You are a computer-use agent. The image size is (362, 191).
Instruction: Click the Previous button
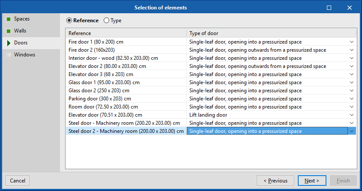pyautogui.click(x=275, y=181)
